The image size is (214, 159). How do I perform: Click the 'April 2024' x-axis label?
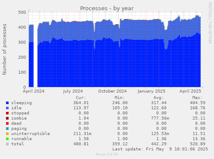(x=34, y=91)
